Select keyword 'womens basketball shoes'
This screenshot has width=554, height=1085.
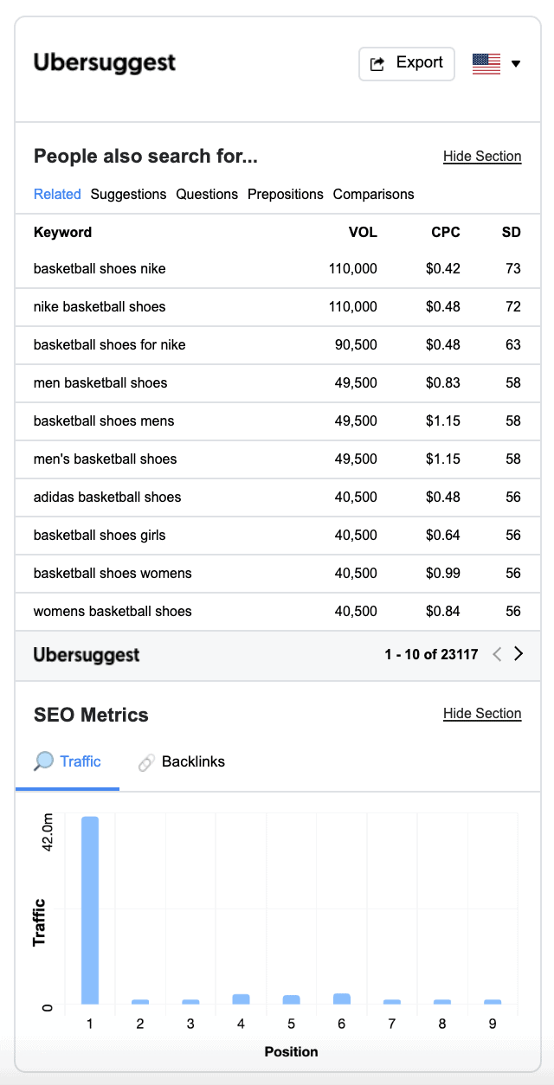(x=113, y=612)
